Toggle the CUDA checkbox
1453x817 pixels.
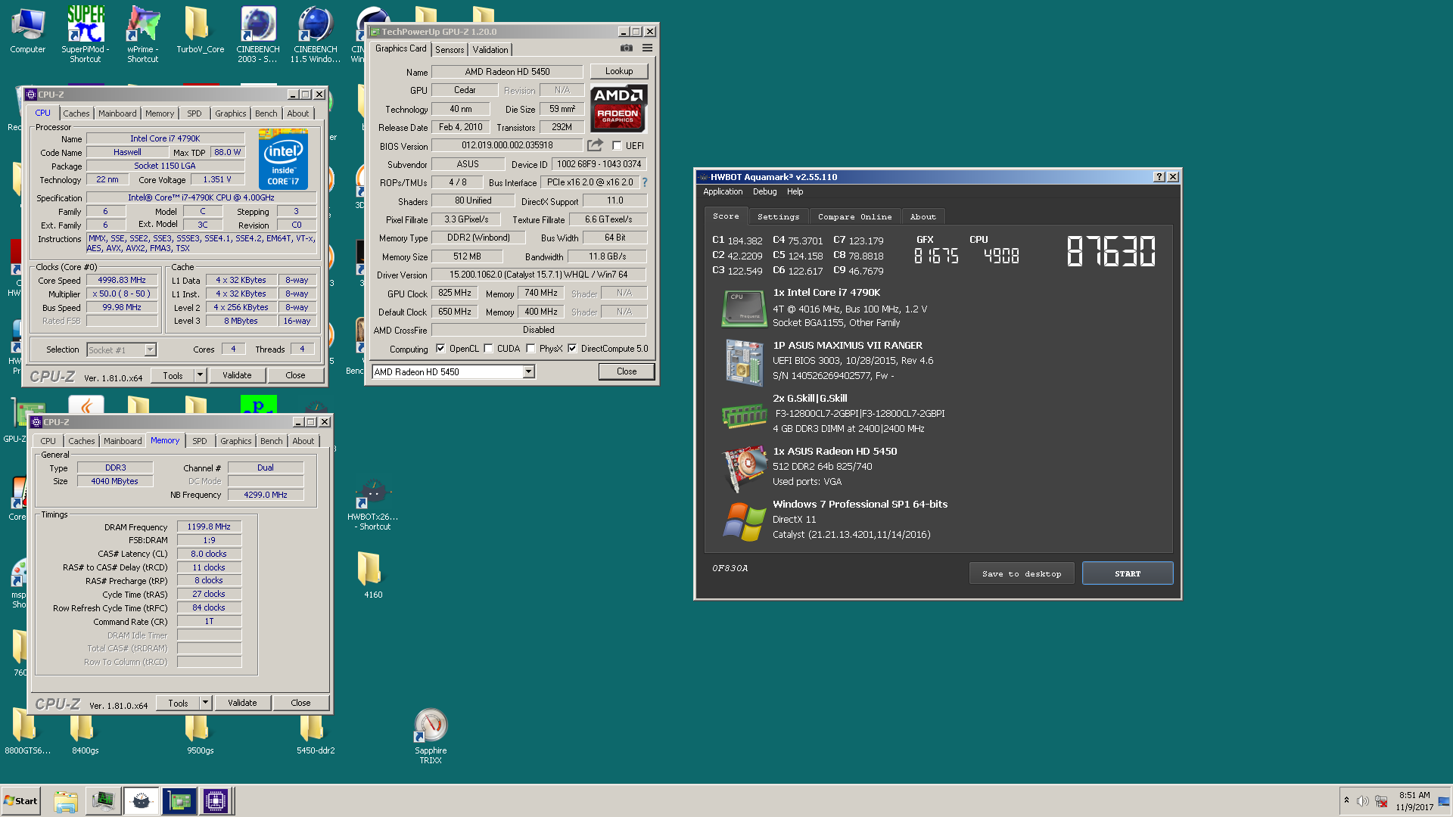coord(488,349)
